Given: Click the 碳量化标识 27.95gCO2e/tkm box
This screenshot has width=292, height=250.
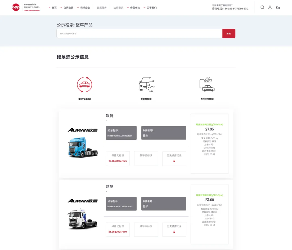Looking at the screenshot, I should tap(118, 158).
